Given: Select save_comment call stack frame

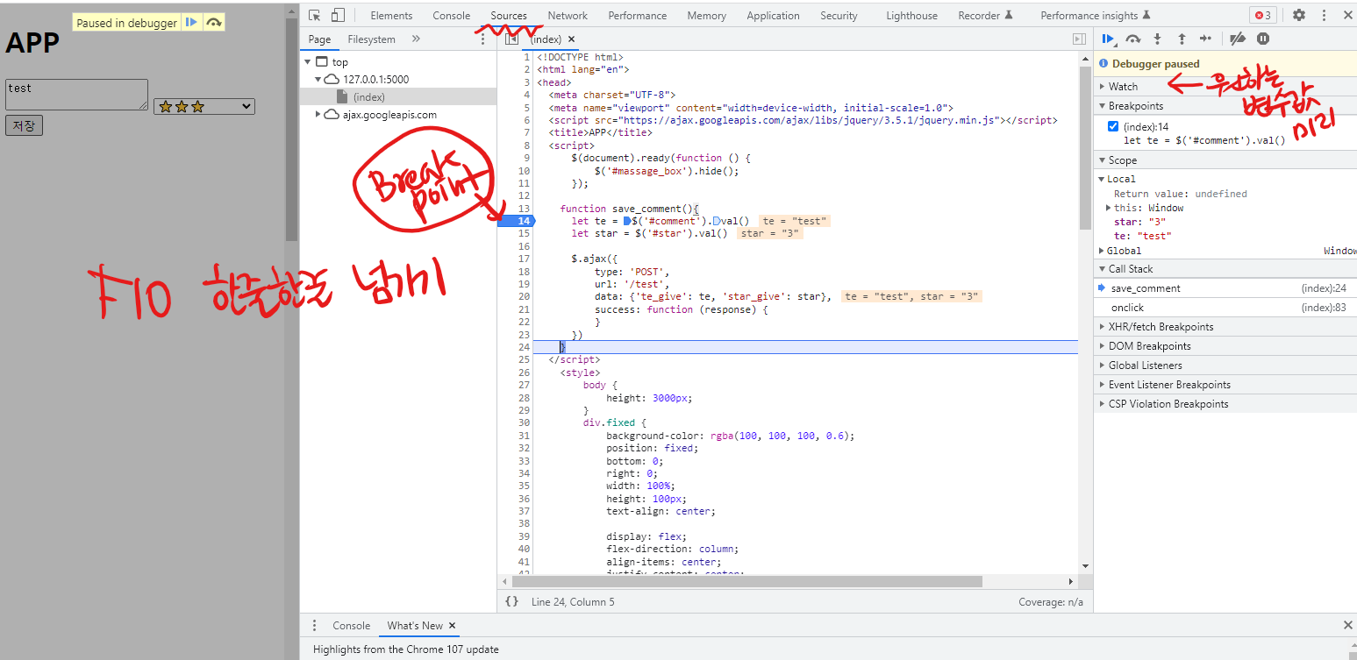Looking at the screenshot, I should click(x=1225, y=287).
